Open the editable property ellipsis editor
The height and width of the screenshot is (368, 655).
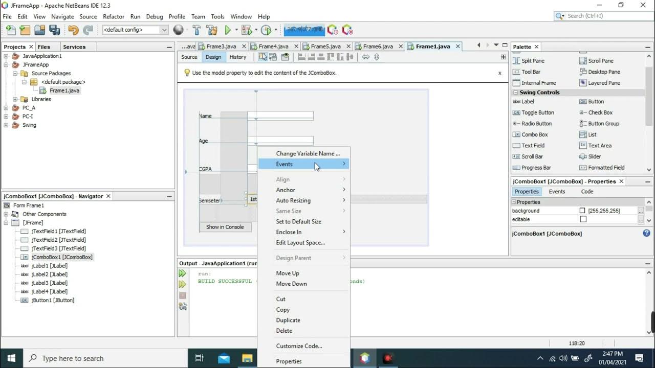641,219
